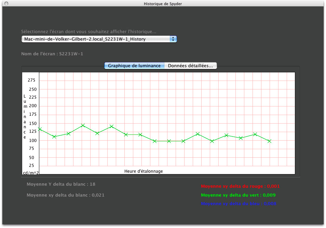The height and width of the screenshot is (228, 326).
Task: Click Moyenne xy delta du vert text
Action: (238, 195)
